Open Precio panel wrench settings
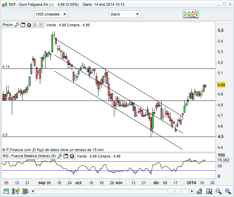The image size is (234, 197). pyautogui.click(x=17, y=25)
